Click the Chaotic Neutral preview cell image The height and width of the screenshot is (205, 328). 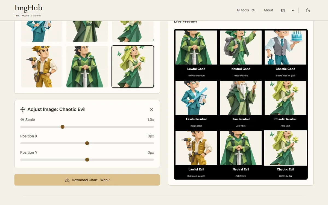[x=285, y=98]
